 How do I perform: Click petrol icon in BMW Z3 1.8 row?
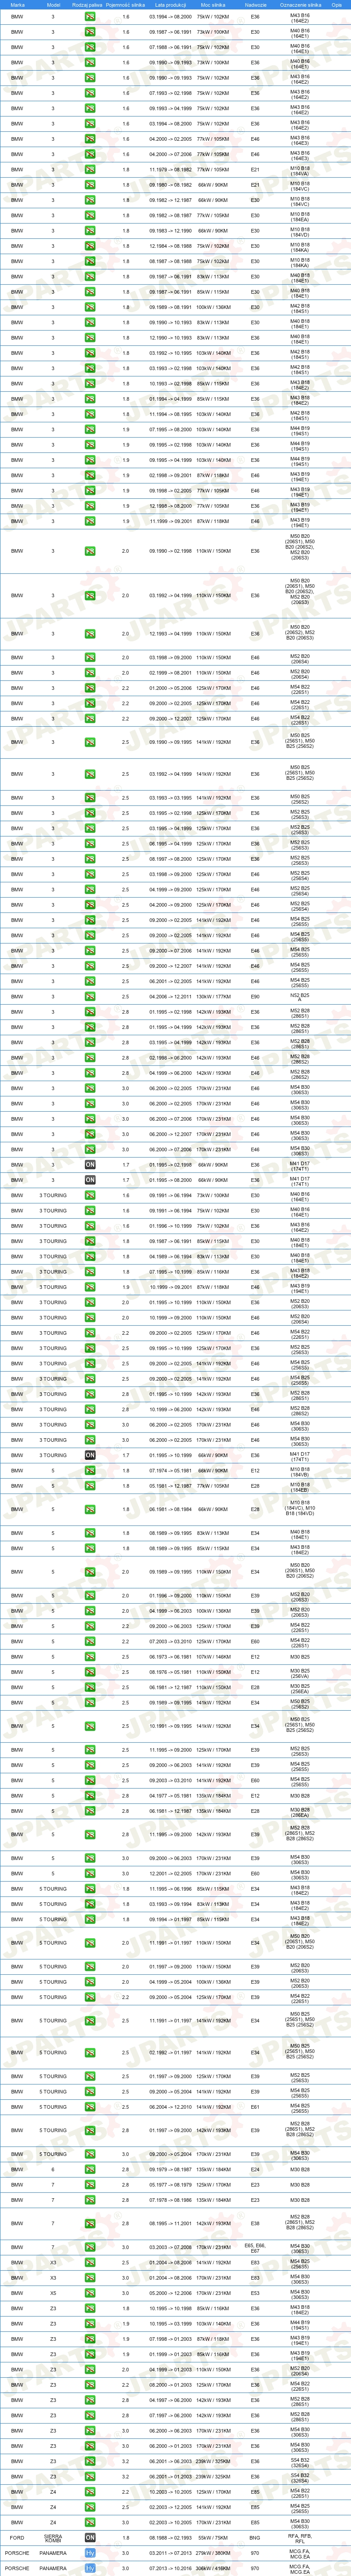(x=90, y=2308)
